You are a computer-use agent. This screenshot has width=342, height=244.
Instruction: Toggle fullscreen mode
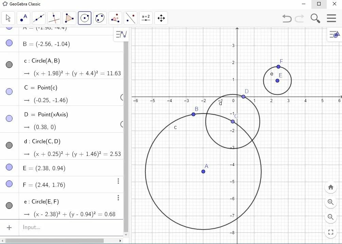tap(331, 232)
